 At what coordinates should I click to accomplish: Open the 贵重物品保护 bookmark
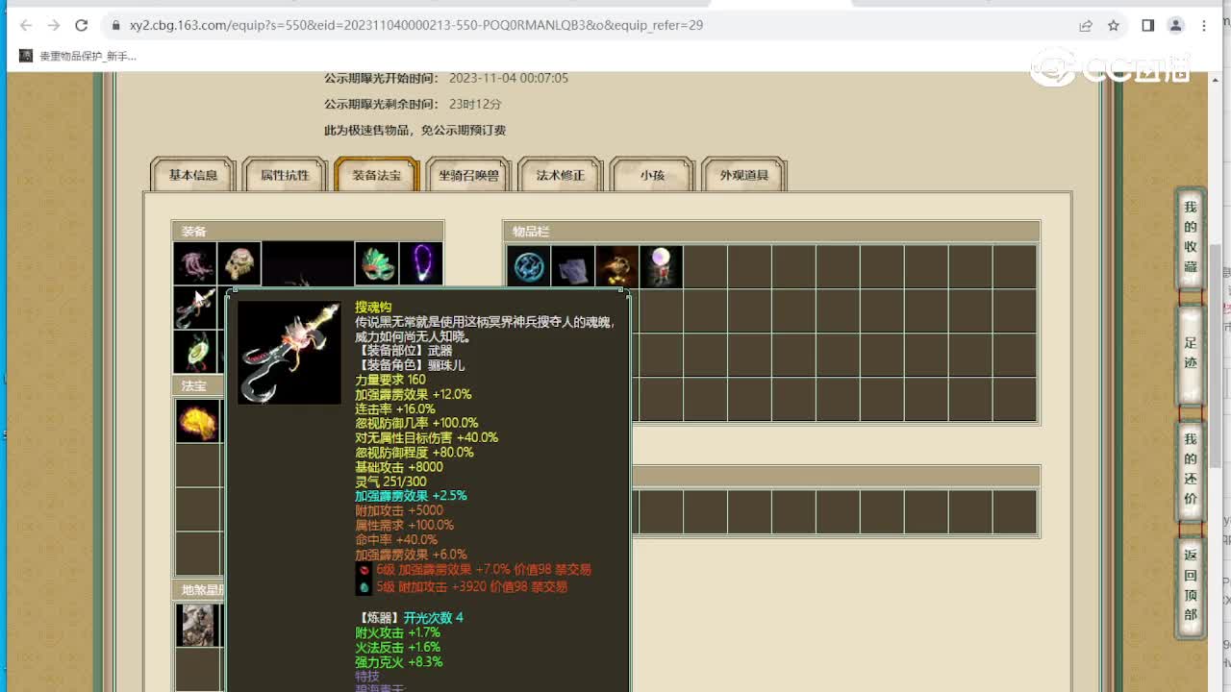pos(79,56)
